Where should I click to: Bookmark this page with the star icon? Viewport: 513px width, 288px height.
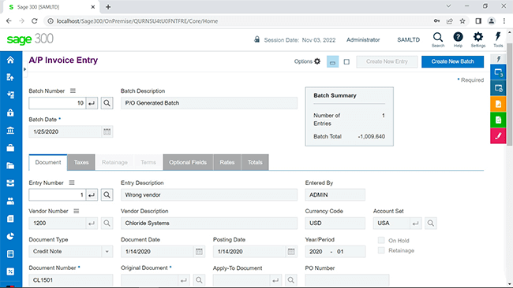[x=462, y=21]
